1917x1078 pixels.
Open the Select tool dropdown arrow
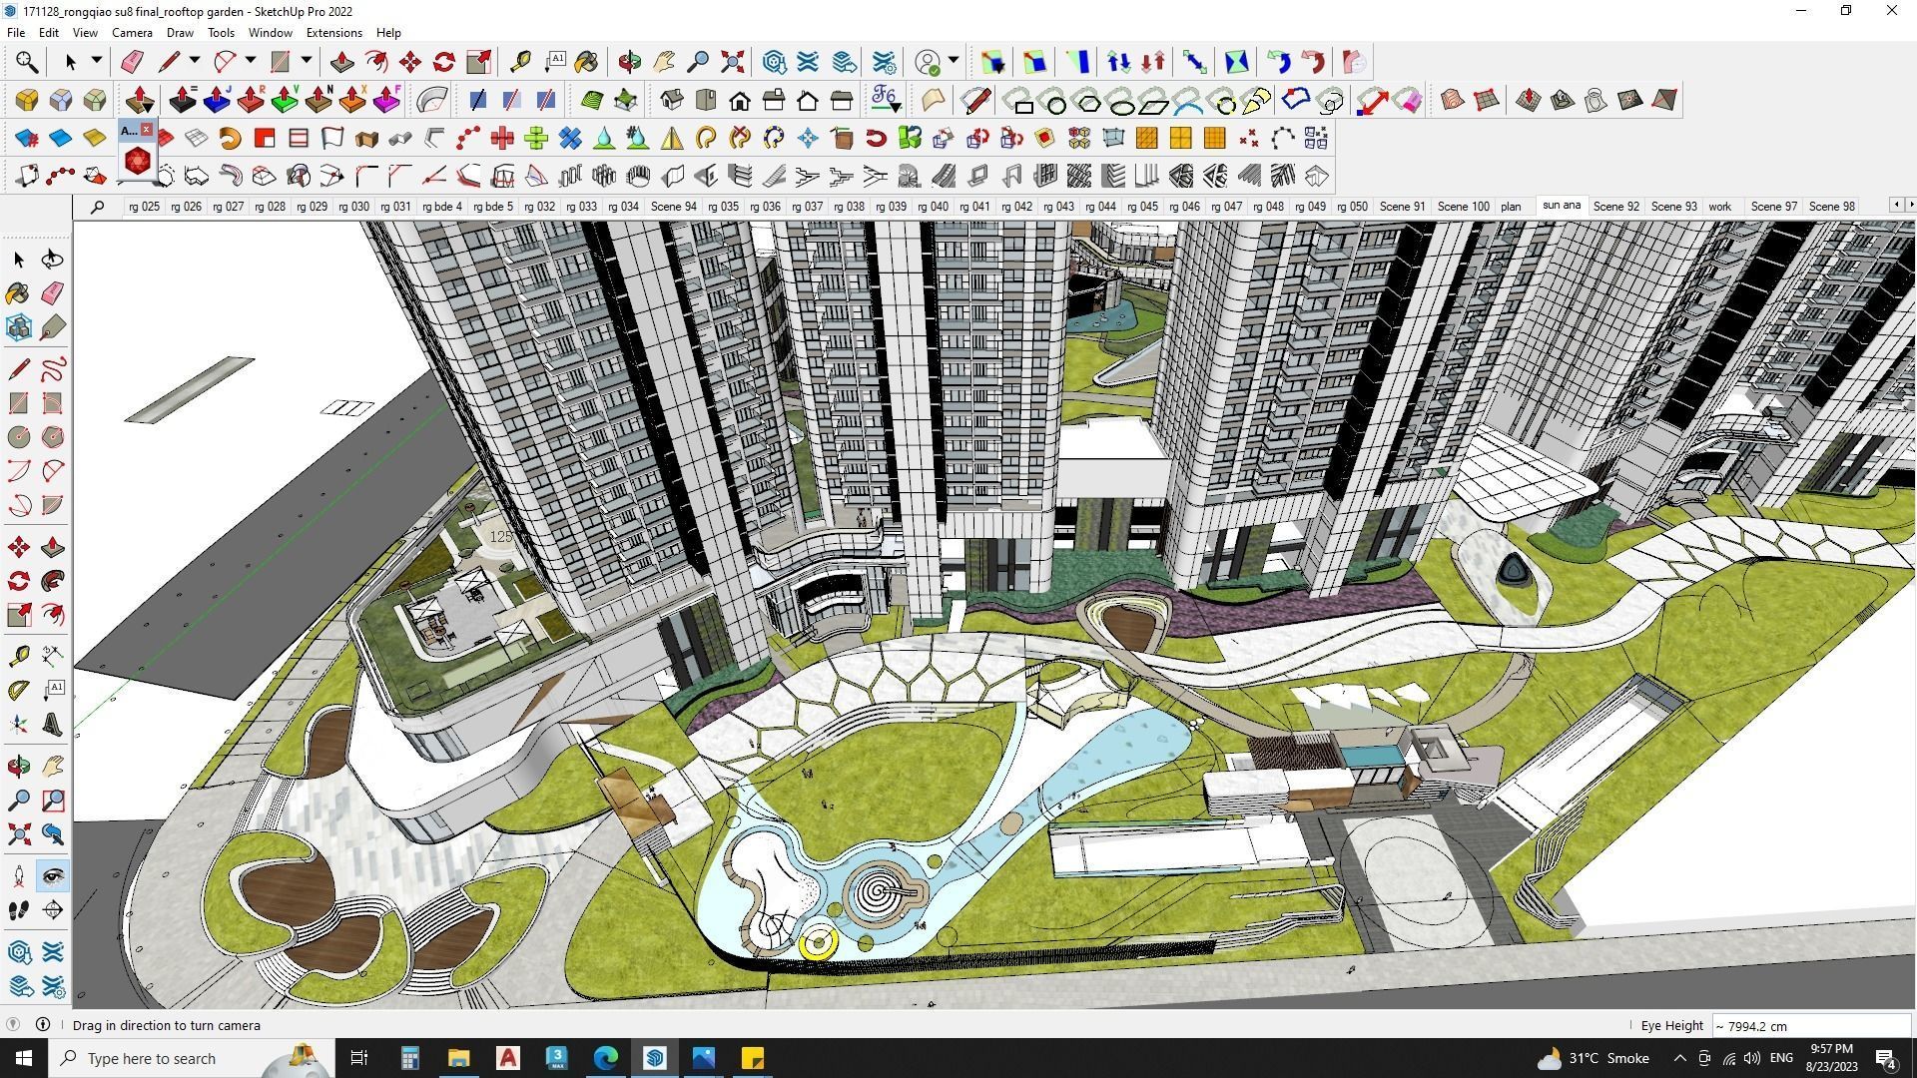pos(96,62)
